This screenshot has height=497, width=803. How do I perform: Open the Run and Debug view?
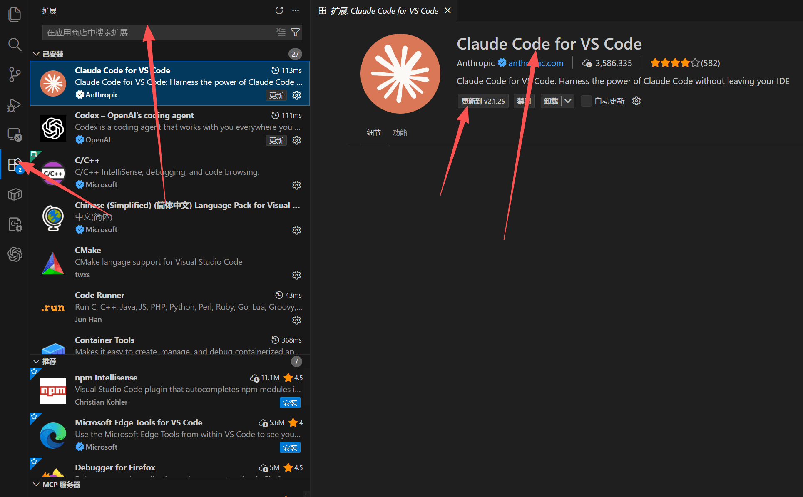point(15,105)
